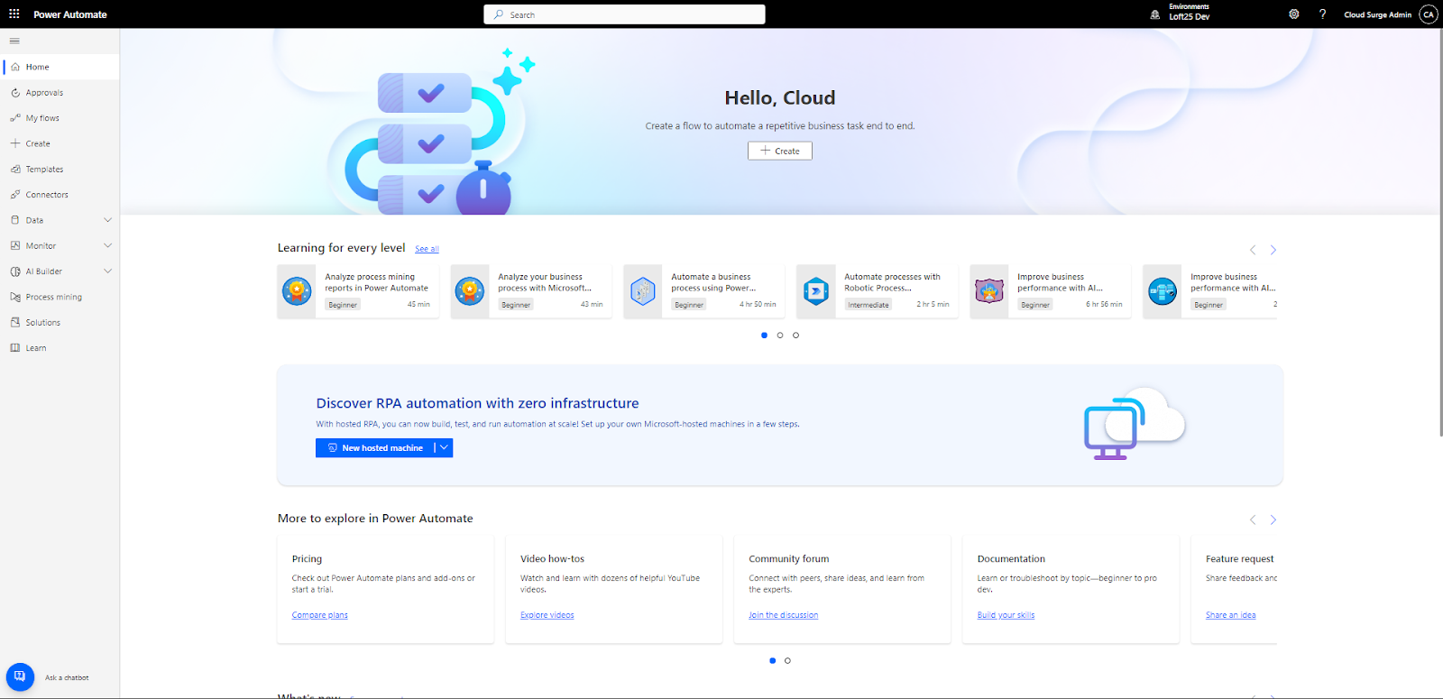Click the Power Automate title in header
The image size is (1443, 699).
coord(70,14)
